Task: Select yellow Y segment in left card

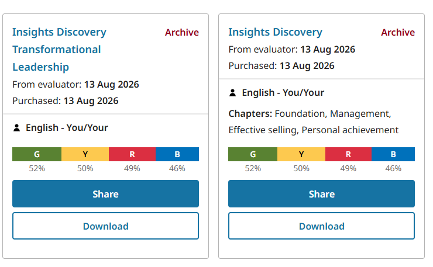Action: coord(85,154)
